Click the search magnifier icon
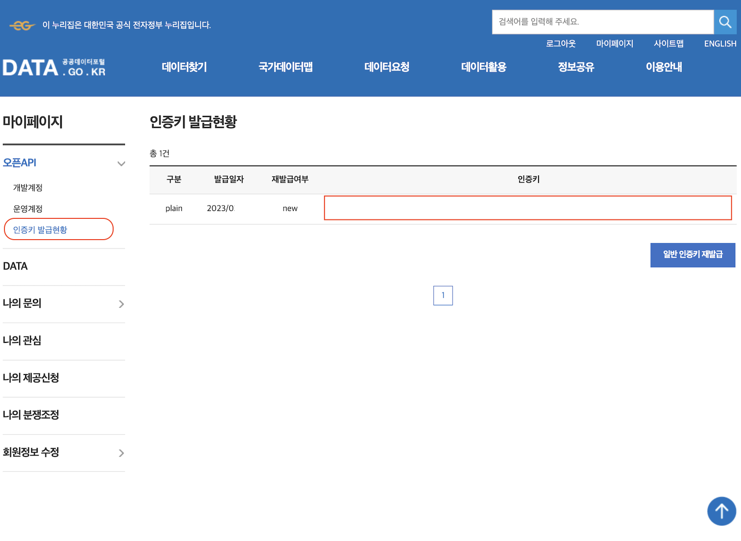The width and height of the screenshot is (741, 541). [x=725, y=22]
